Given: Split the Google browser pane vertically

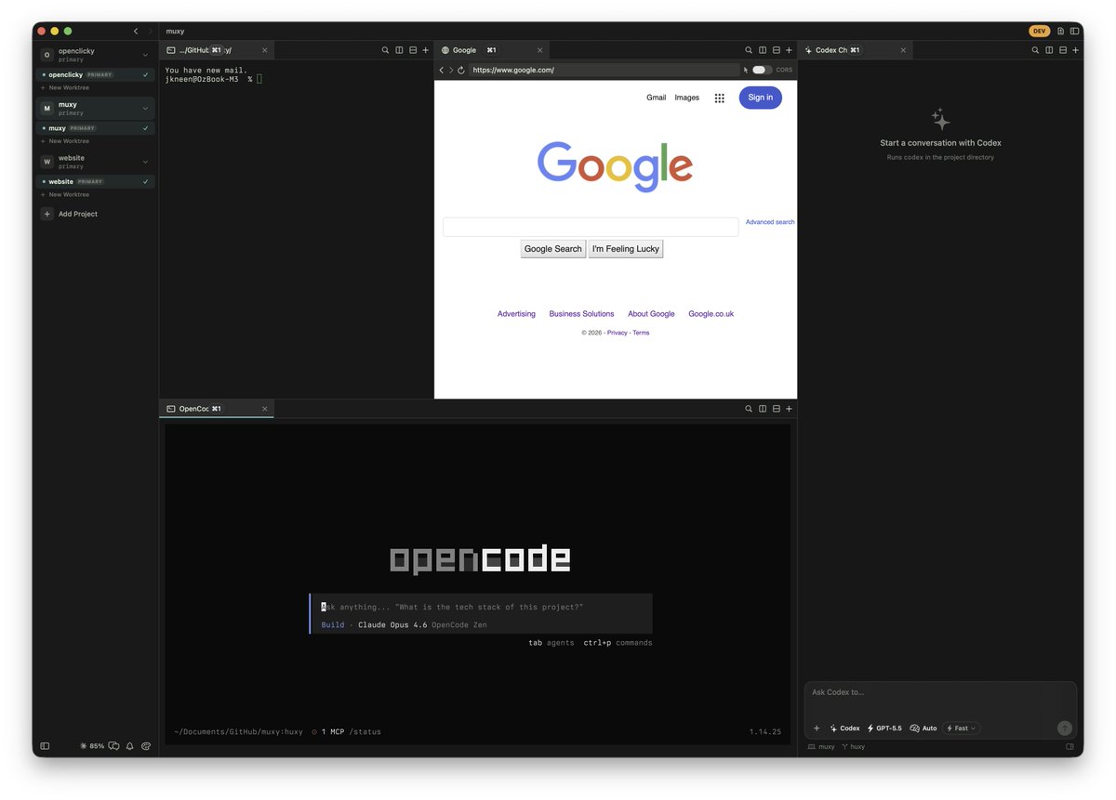Looking at the screenshot, I should pyautogui.click(x=763, y=50).
